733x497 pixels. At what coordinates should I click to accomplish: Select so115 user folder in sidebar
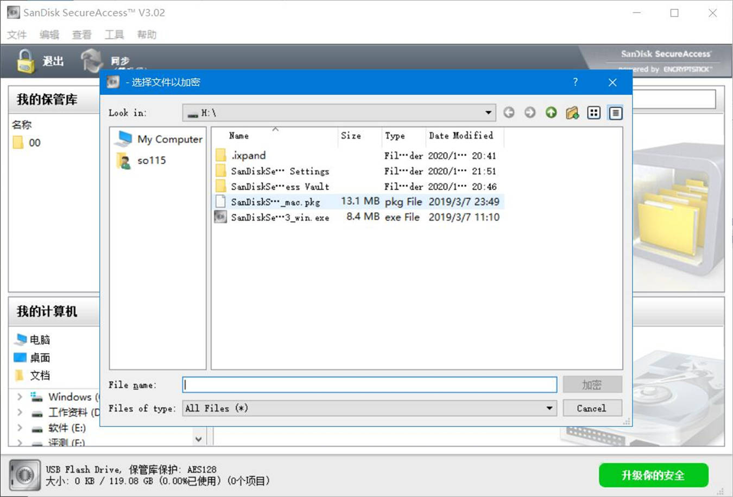[x=142, y=161]
